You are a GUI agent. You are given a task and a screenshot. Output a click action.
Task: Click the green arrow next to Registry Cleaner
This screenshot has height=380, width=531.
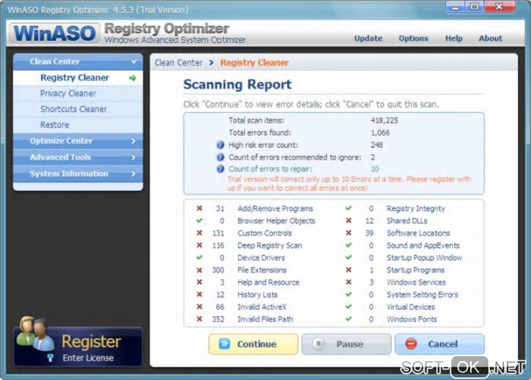(x=132, y=78)
